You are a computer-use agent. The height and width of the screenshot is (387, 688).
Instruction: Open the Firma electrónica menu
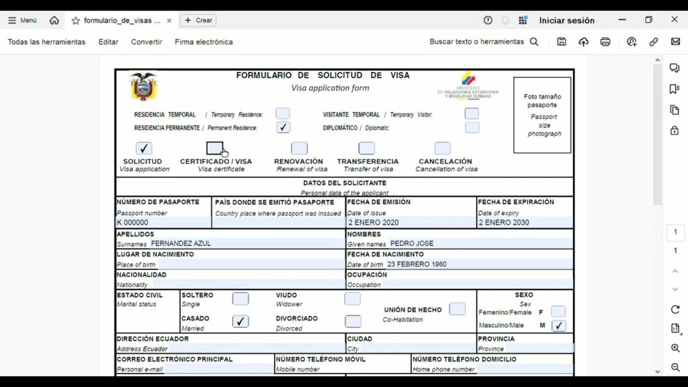coord(204,42)
